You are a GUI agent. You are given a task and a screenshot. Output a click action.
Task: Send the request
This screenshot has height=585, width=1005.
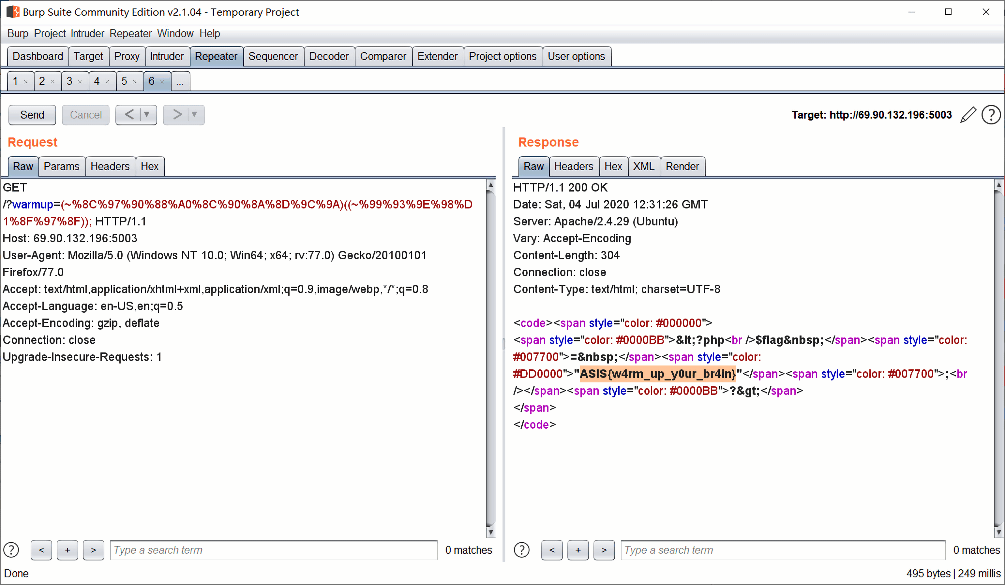tap(32, 115)
